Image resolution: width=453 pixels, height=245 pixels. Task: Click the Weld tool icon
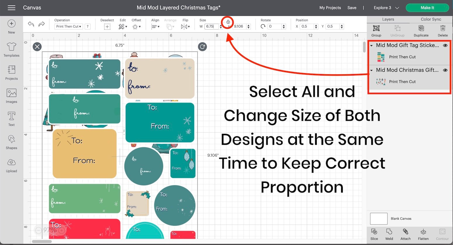pos(389,232)
